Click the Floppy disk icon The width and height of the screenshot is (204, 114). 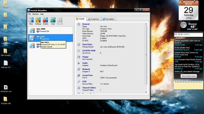(79, 57)
